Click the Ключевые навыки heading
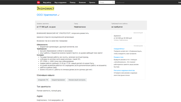Image resolution: width=181 pixels, height=102 pixels. [x=46, y=75]
